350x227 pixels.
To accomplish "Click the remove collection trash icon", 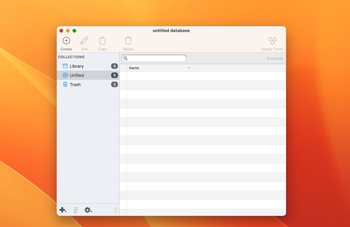I will click(75, 210).
